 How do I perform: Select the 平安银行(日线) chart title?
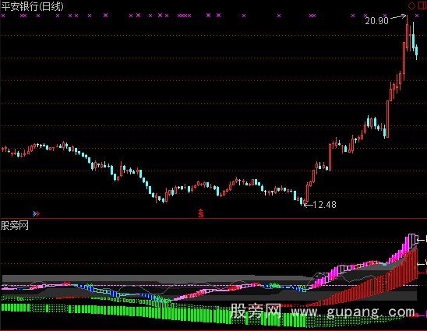coord(32,6)
